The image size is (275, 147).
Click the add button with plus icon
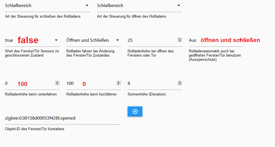pos(135,111)
